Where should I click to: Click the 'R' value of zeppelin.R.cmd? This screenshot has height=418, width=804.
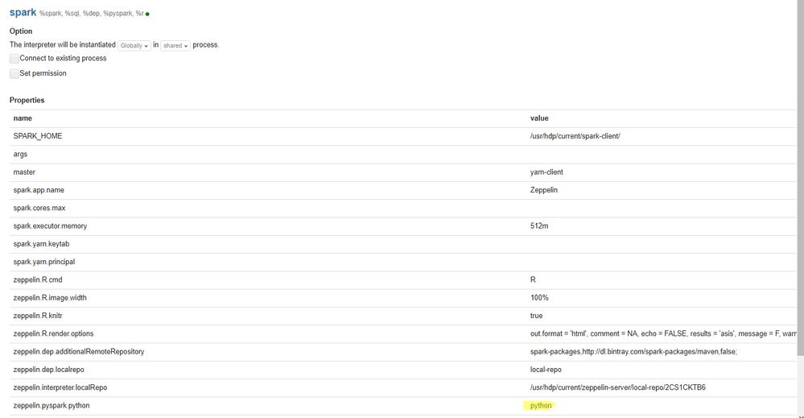533,279
